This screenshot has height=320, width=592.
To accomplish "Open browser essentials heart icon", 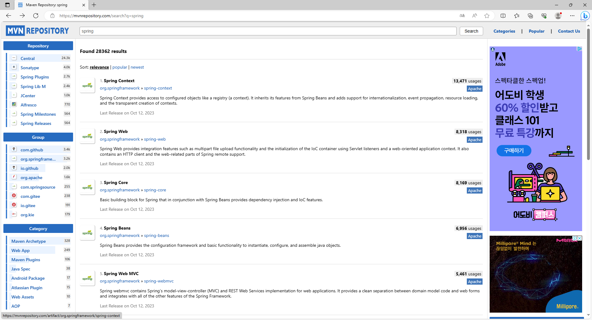I will coord(544,16).
